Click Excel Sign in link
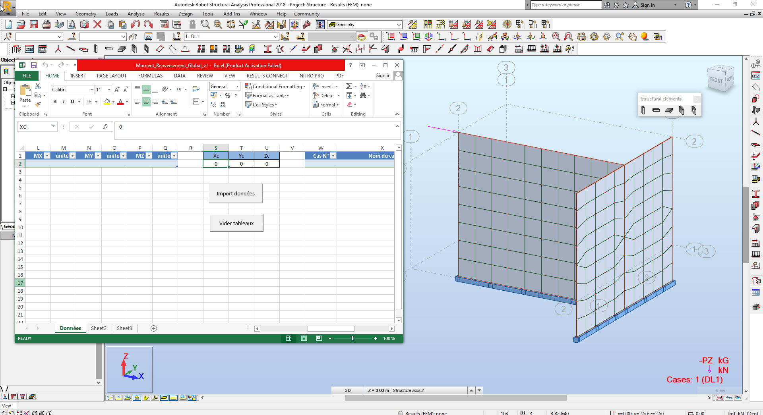The image size is (763, 415). [x=383, y=75]
